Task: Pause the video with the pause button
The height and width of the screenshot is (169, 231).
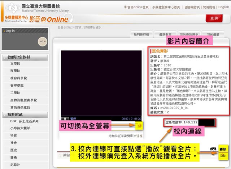Action: pyautogui.click(x=65, y=118)
